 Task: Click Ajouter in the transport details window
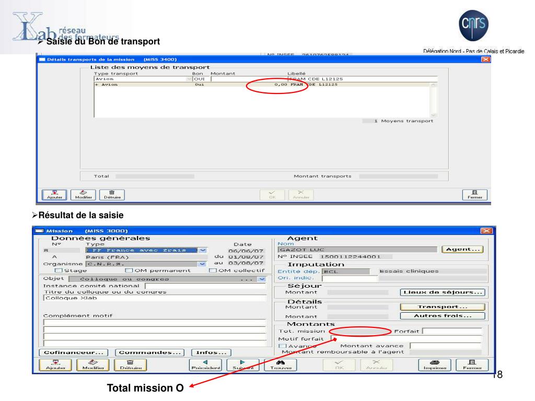click(x=54, y=195)
